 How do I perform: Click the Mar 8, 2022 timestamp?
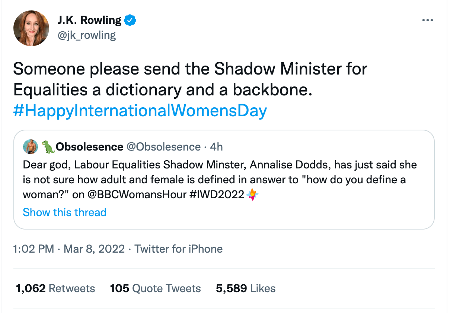(93, 249)
